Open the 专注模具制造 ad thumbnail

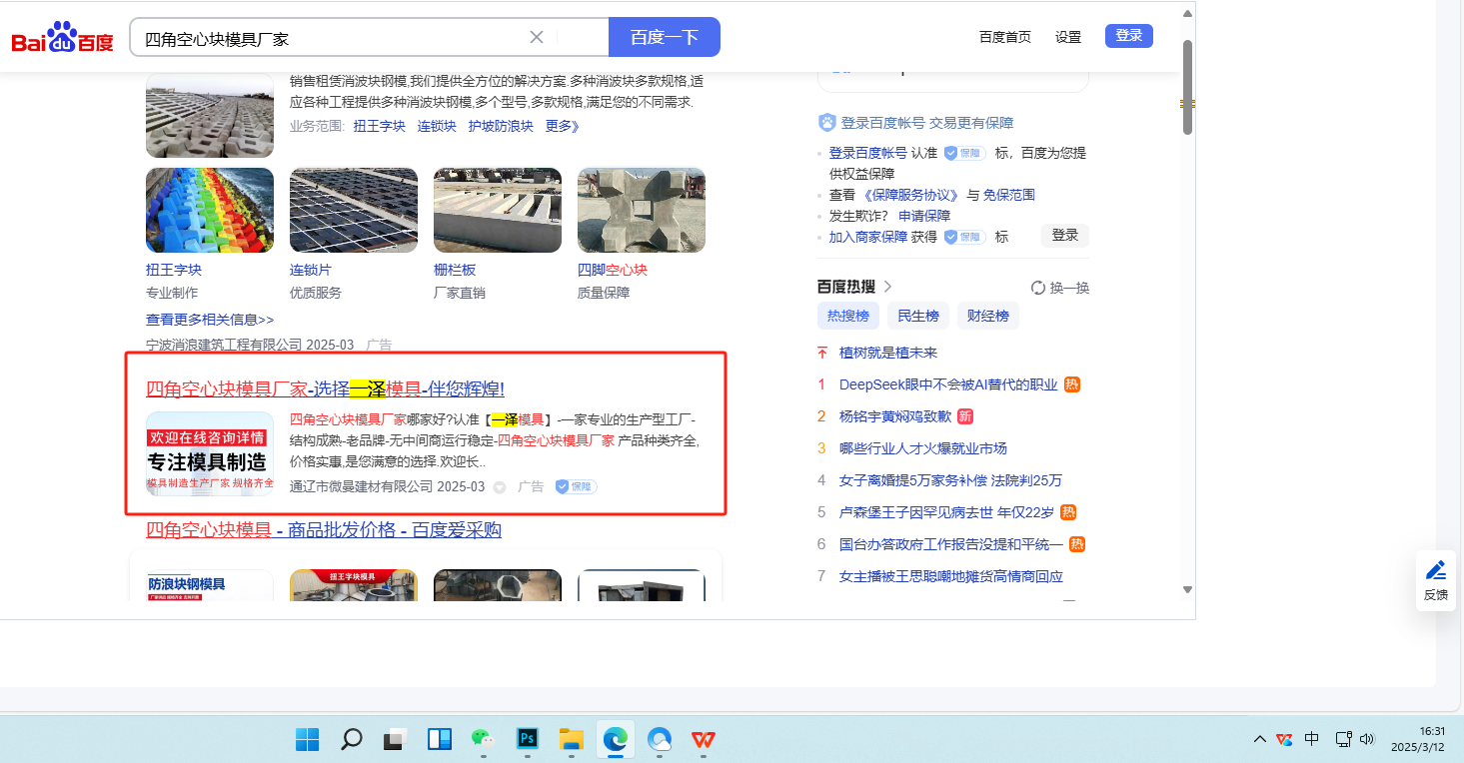tap(210, 454)
